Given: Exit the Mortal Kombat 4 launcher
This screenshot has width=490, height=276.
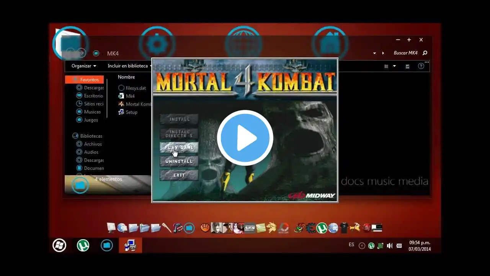Looking at the screenshot, I should click(x=179, y=175).
